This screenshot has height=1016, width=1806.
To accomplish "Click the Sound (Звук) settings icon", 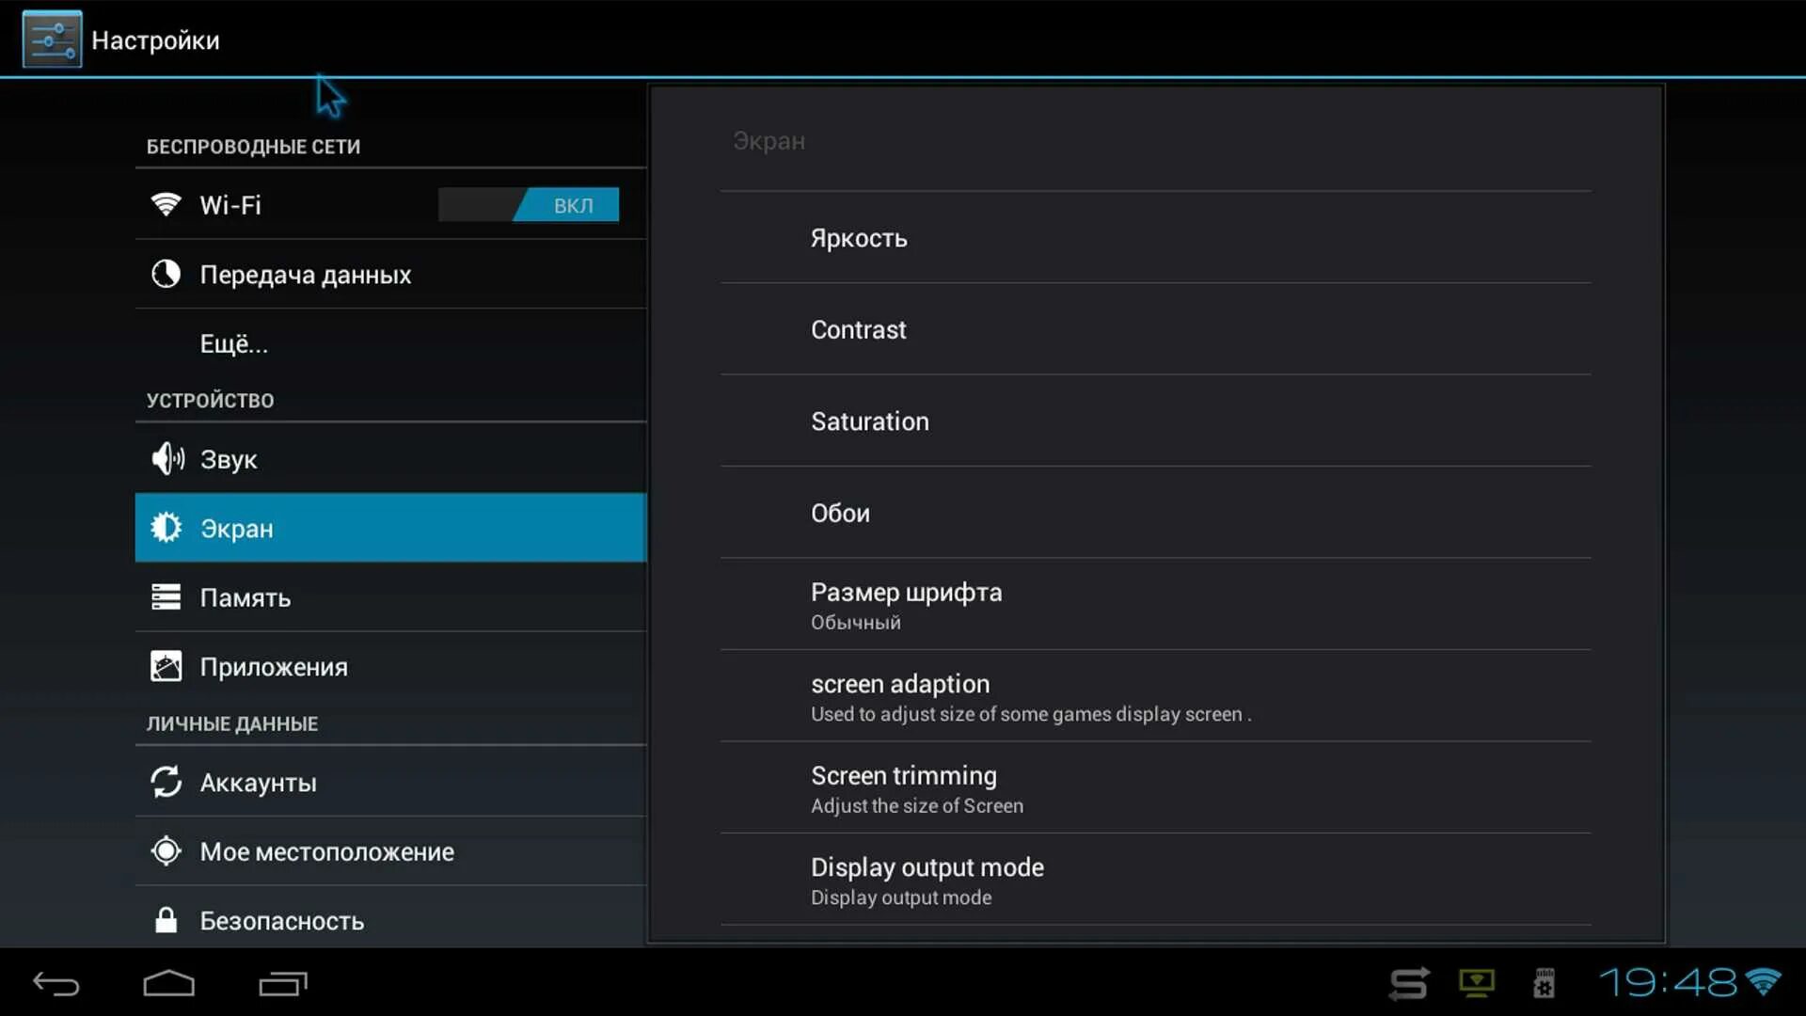I will pos(165,459).
